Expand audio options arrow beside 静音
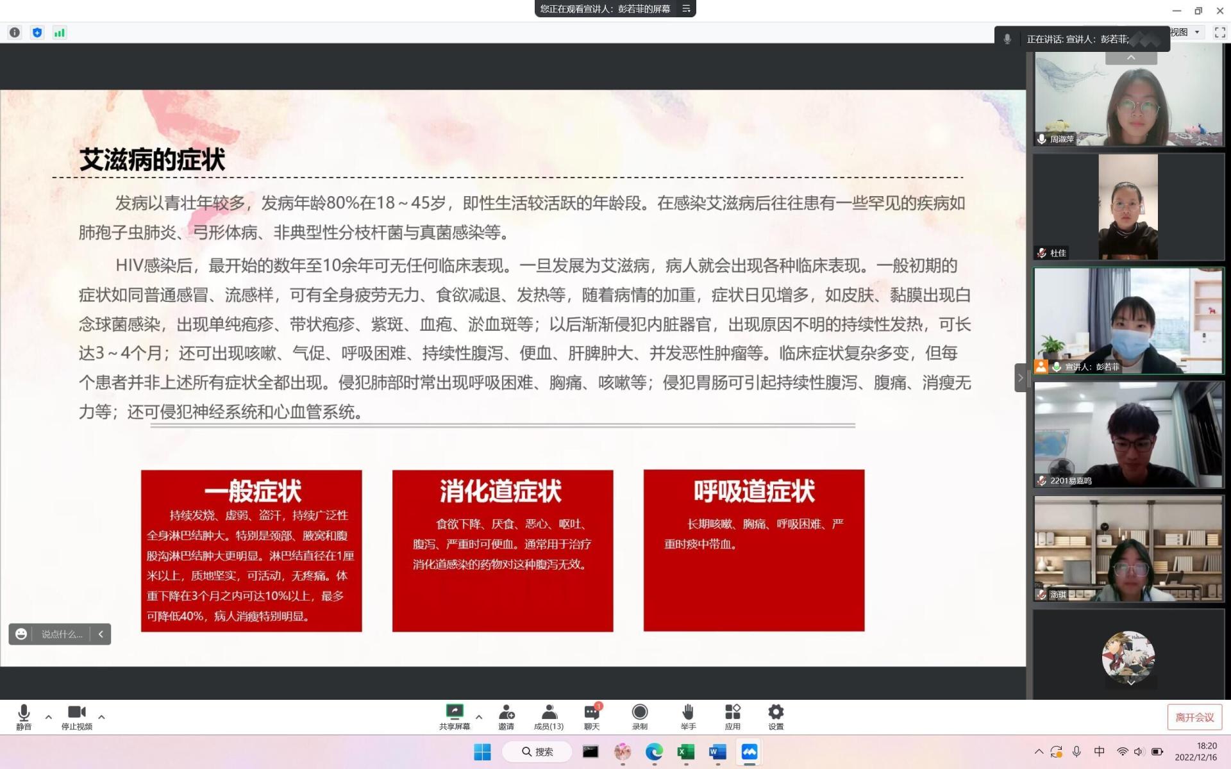The width and height of the screenshot is (1231, 769). pyautogui.click(x=49, y=717)
